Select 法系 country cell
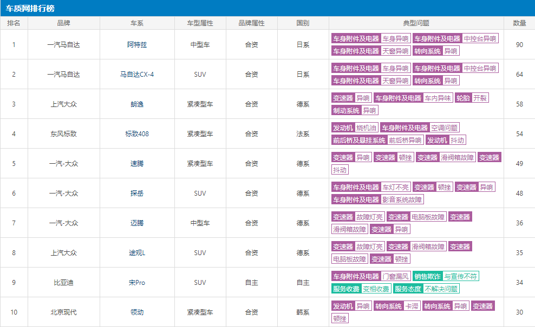The image size is (535, 327). point(303,134)
